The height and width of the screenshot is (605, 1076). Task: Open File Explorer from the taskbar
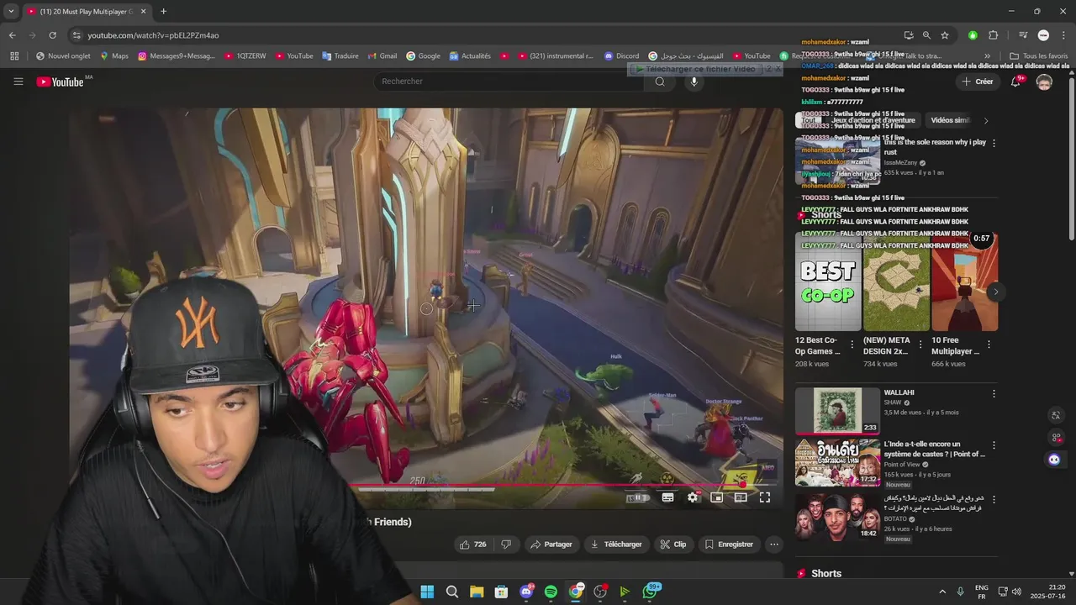[477, 592]
